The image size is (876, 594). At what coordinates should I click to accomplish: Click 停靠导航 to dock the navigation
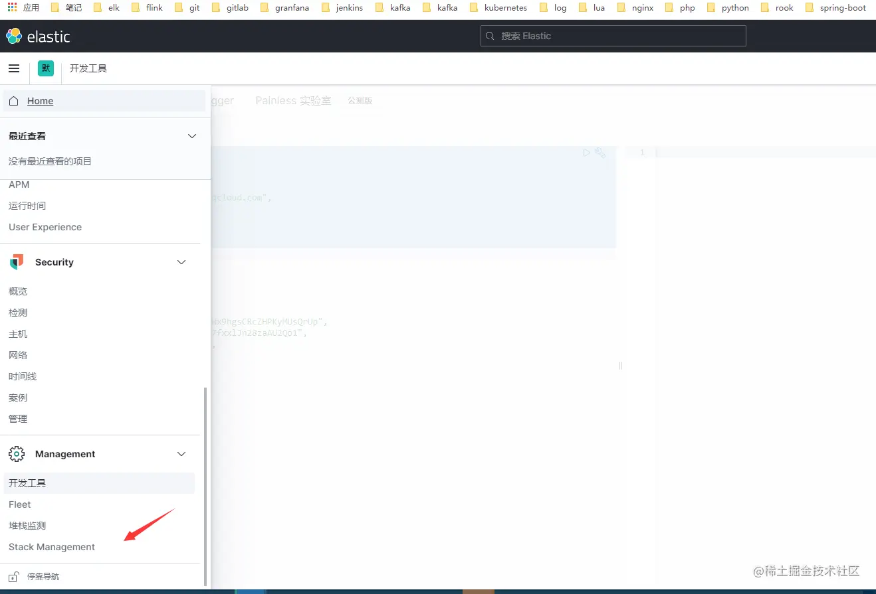click(x=43, y=577)
